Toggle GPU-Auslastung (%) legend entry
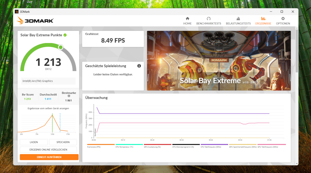This screenshot has width=311, height=173. [x=158, y=146]
